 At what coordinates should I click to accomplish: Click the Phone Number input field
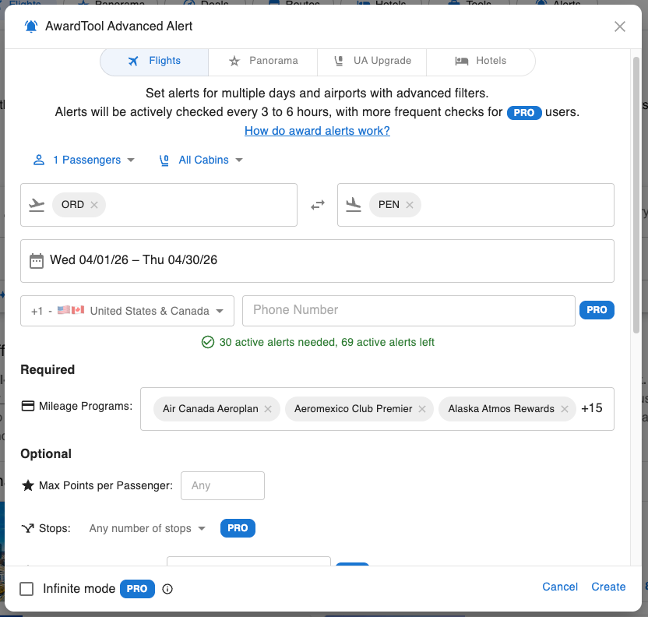pyautogui.click(x=408, y=310)
